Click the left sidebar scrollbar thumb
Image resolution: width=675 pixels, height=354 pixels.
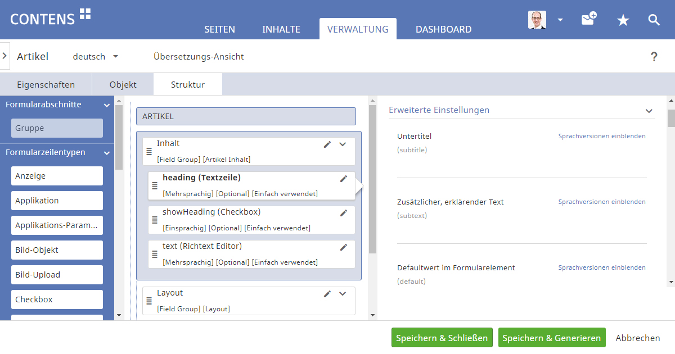click(119, 137)
